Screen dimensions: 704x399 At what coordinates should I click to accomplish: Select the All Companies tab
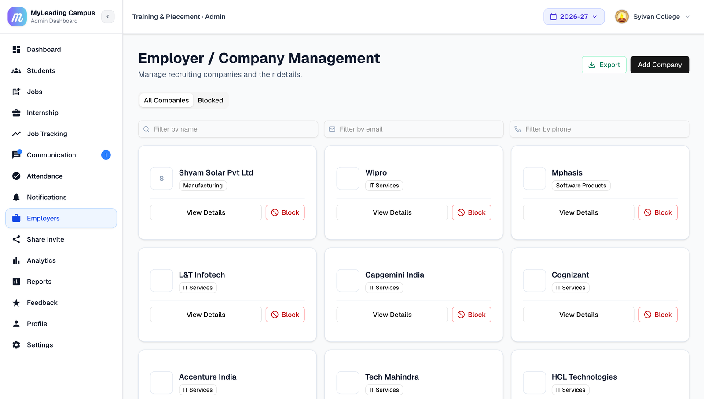(166, 100)
